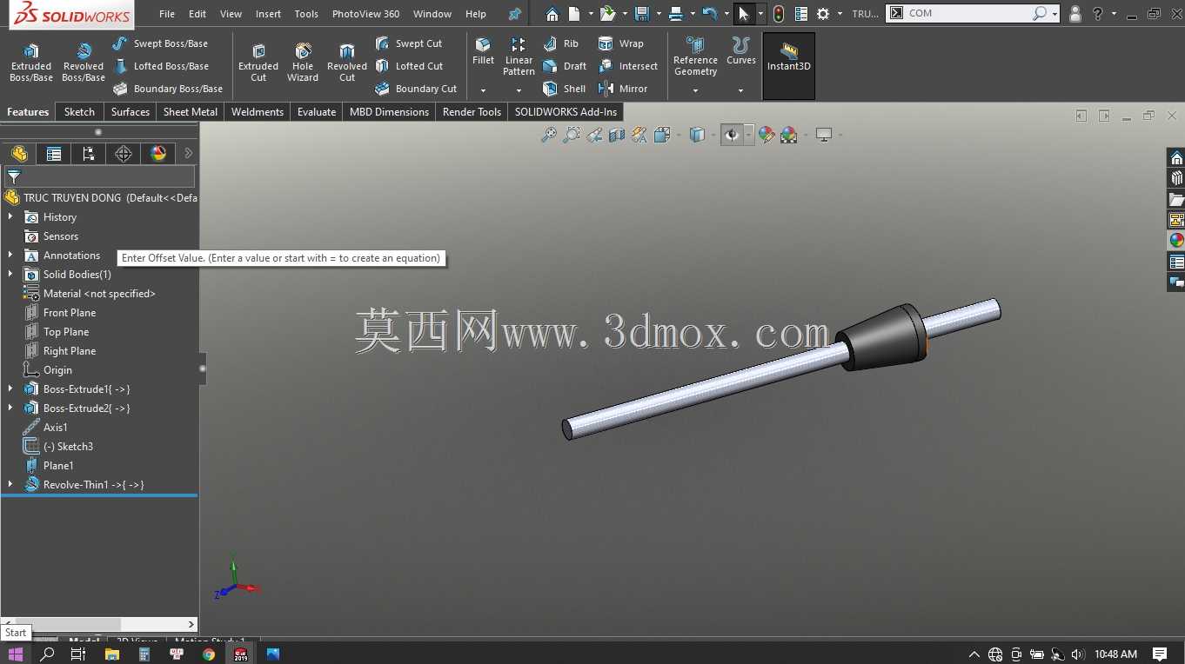
Task: Open the Windows Start menu
Action: [16, 654]
